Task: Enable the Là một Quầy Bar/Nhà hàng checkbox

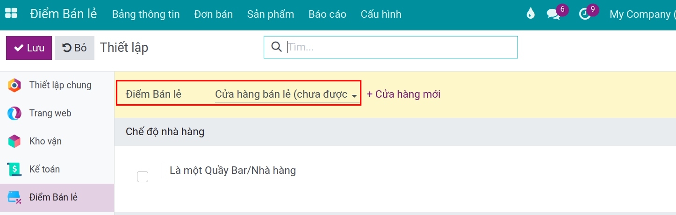Action: click(143, 177)
